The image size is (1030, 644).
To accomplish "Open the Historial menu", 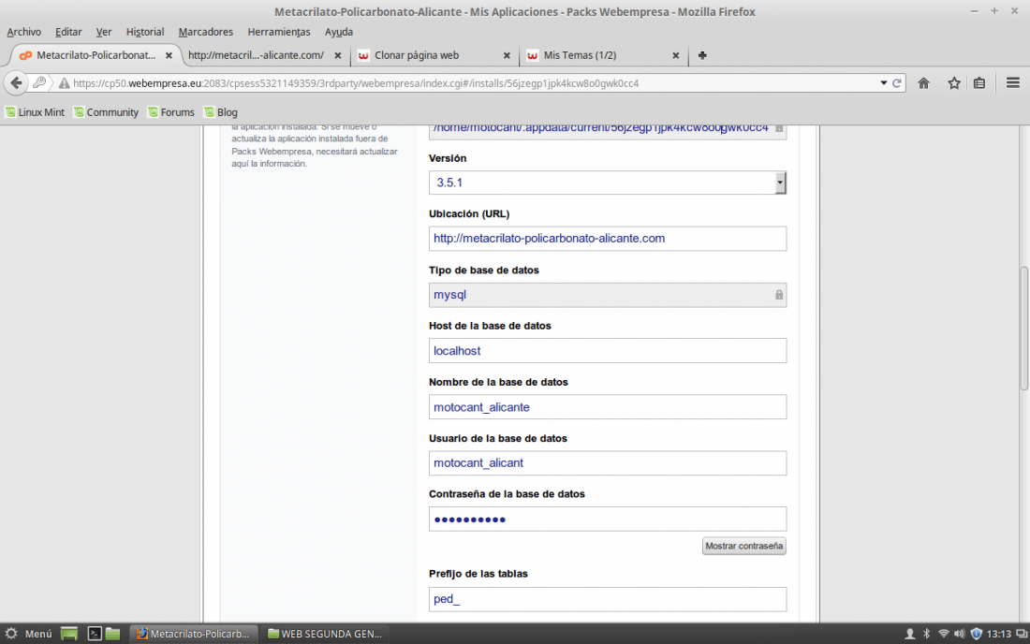I will (144, 32).
